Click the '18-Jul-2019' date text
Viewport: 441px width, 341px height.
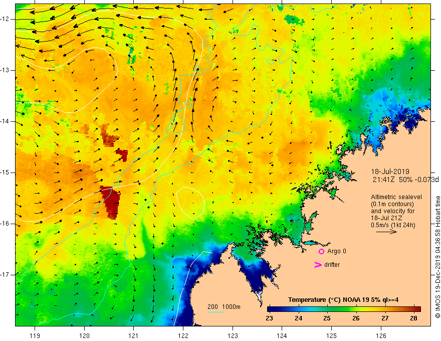(x=390, y=172)
